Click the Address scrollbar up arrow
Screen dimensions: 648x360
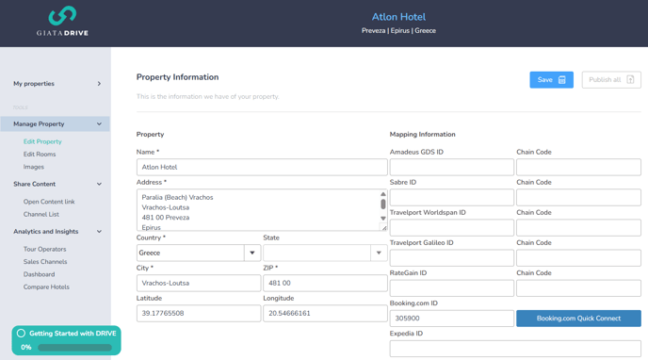pos(383,194)
